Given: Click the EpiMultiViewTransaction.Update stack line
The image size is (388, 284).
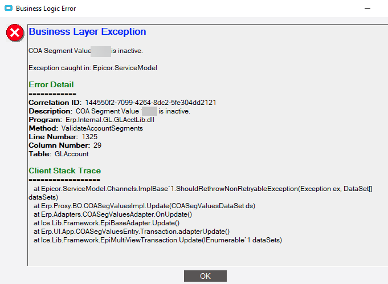Looking at the screenshot, I should [158, 240].
